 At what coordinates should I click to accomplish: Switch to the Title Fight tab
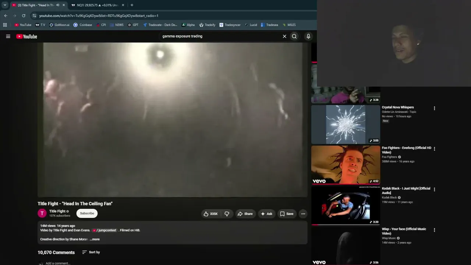click(38, 5)
